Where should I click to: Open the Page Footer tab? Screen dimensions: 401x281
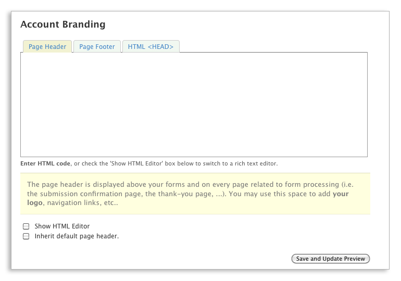coord(97,47)
